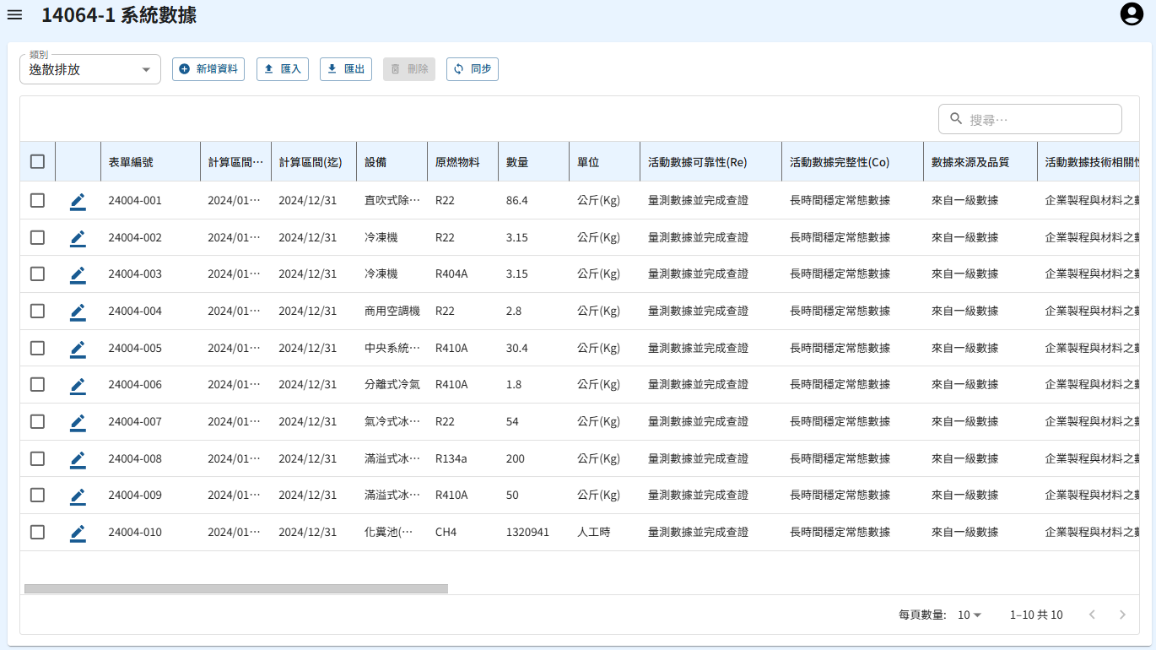Check the box for row 24004-006

37,385
